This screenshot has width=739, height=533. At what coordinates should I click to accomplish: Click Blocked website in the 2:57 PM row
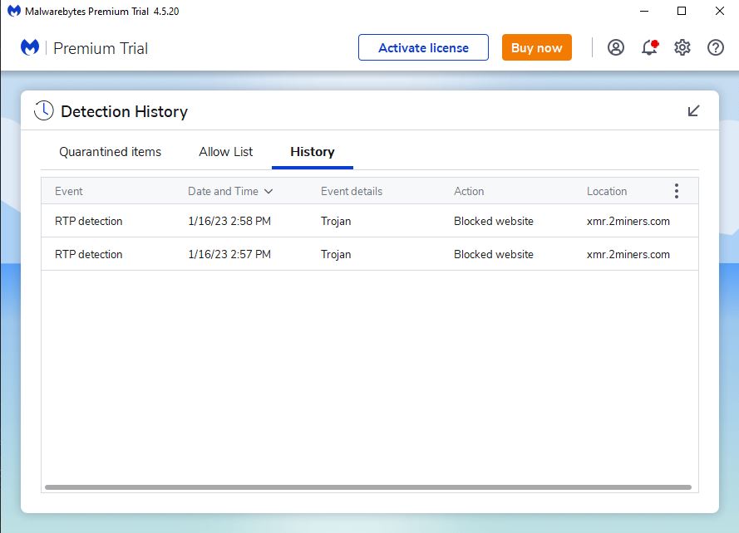coord(494,254)
